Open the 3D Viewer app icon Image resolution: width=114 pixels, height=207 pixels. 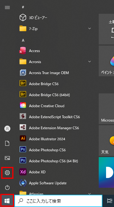(23, 18)
